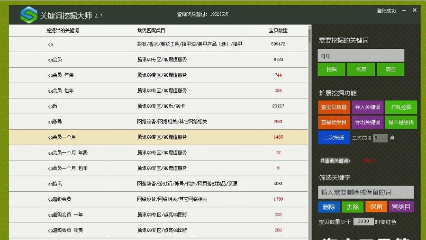Click the 查询次数超过 counter text
Viewport: 426px width, 240px height.
click(203, 14)
